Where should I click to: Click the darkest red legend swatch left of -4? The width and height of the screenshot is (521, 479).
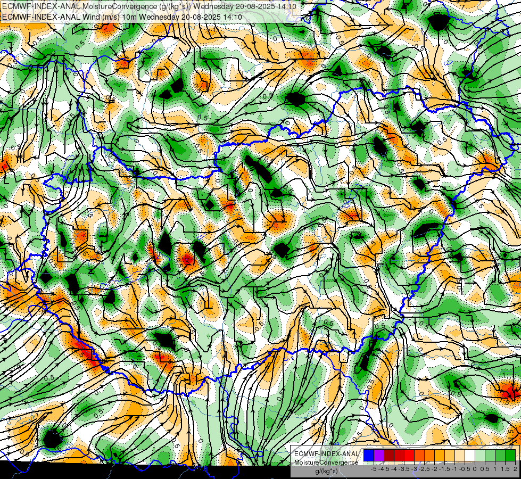(x=389, y=456)
